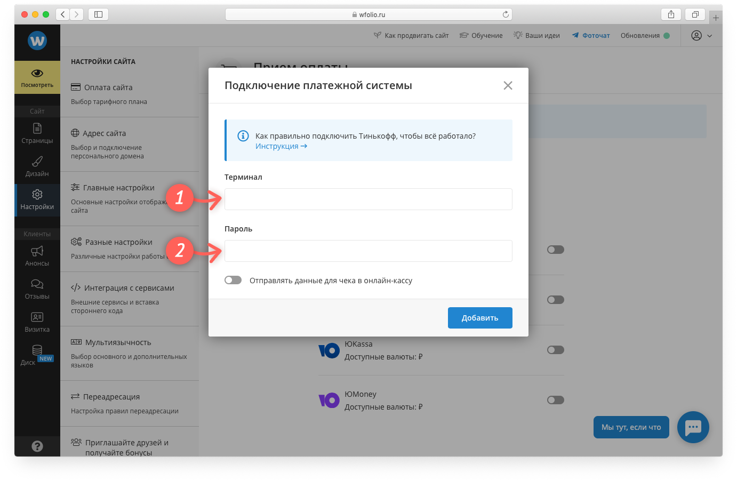Click Safari share icon

click(671, 14)
